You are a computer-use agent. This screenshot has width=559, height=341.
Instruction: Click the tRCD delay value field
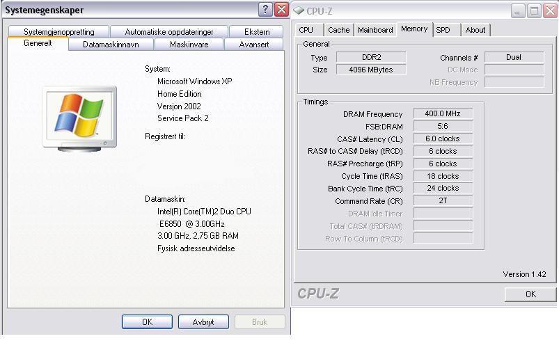[x=443, y=151]
